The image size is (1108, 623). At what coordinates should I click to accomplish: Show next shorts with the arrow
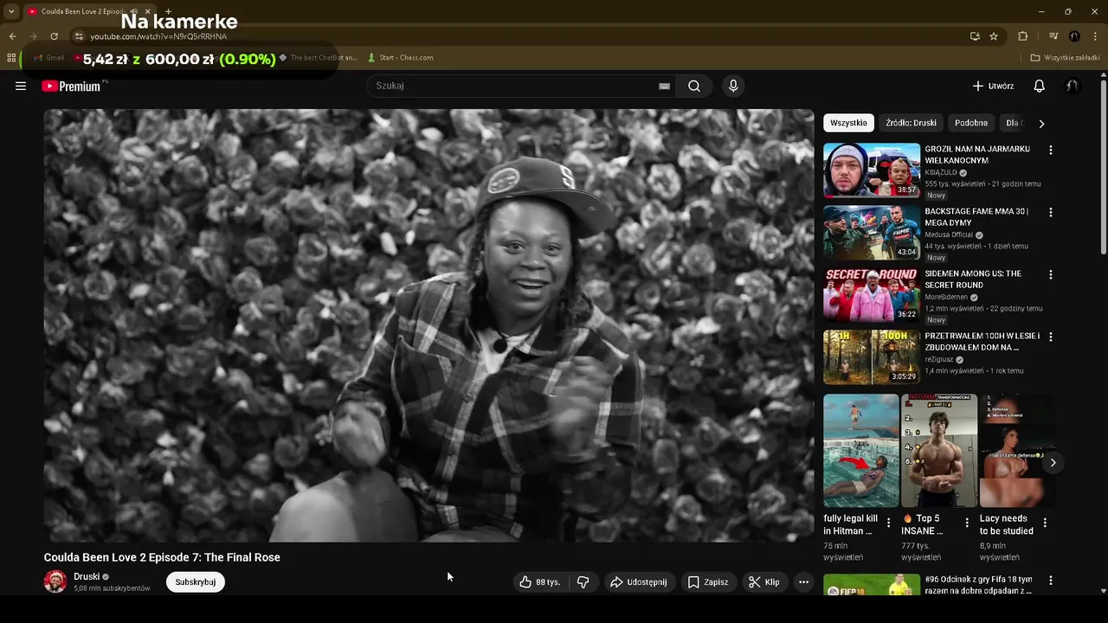point(1053,463)
